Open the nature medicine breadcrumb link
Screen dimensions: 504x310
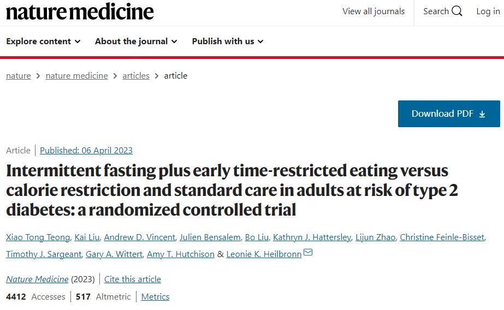click(x=76, y=76)
